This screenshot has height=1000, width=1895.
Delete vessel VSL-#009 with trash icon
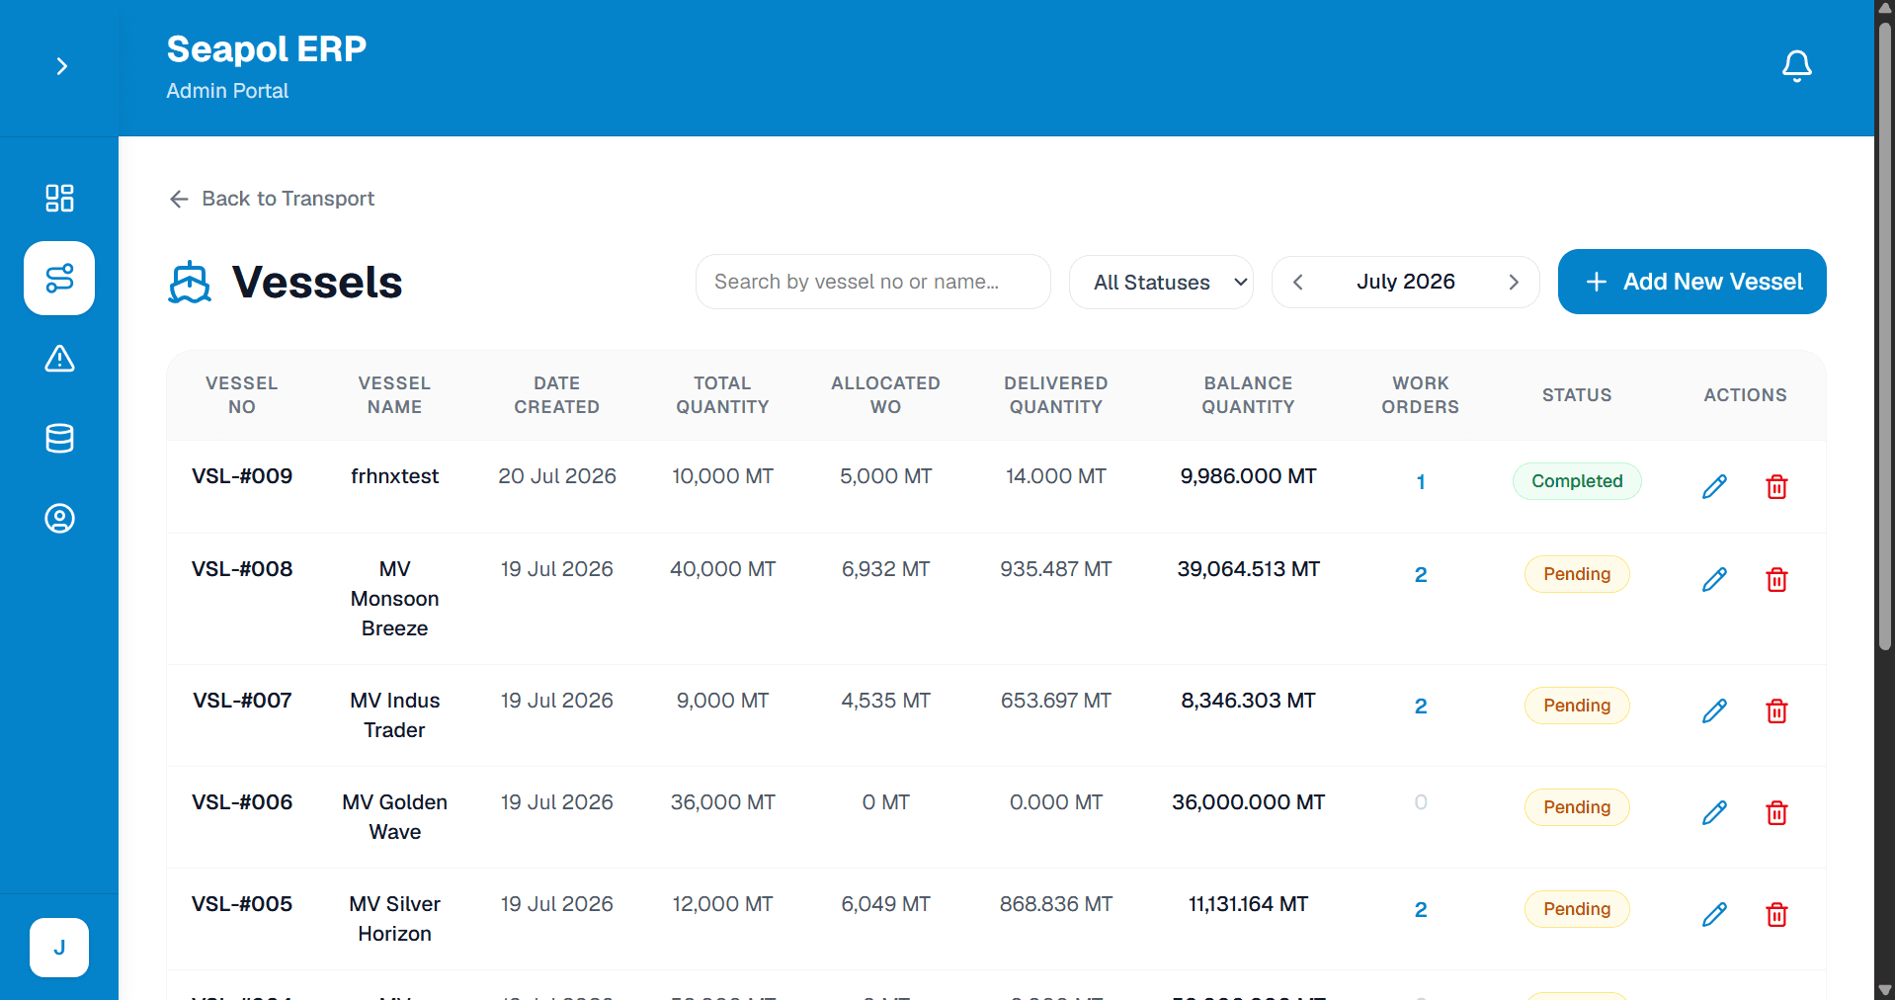click(1776, 486)
